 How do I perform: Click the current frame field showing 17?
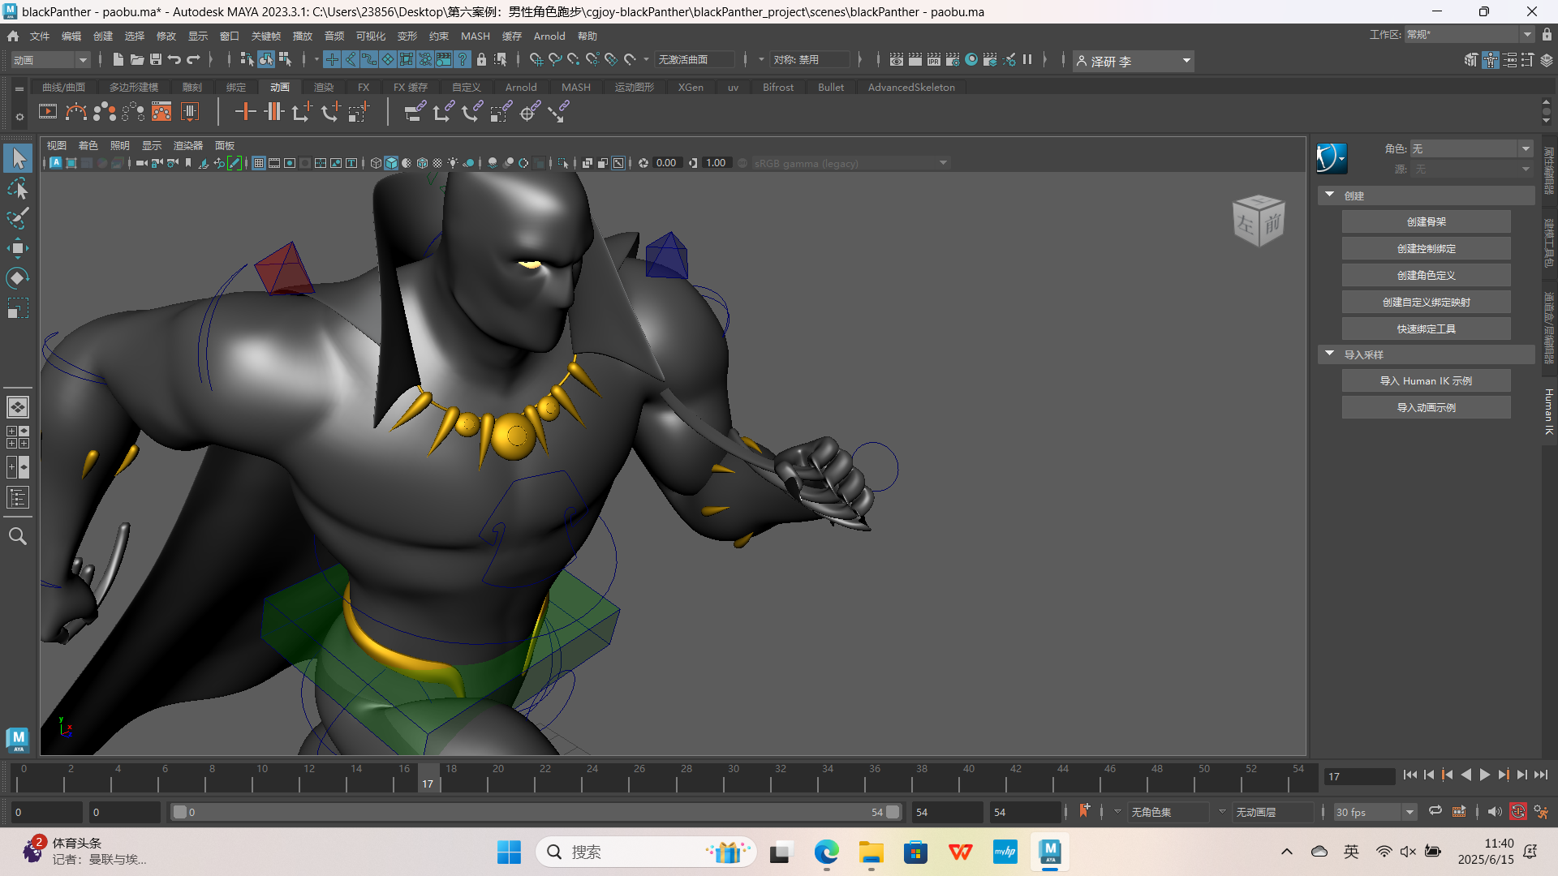tap(1360, 776)
